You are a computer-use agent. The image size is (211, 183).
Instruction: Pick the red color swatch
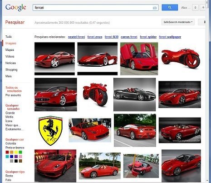click(x=7, y=152)
